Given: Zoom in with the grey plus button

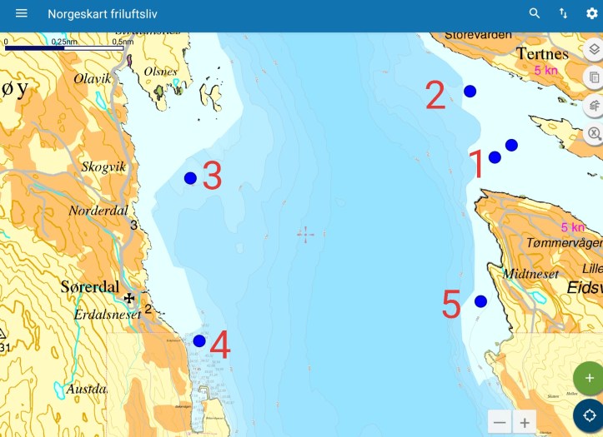Looking at the screenshot, I should point(525,422).
